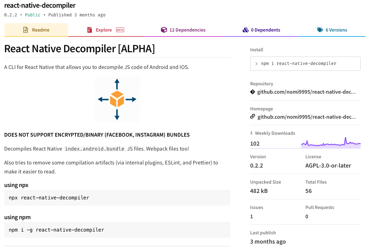This screenshot has width=369, height=247.
Task: Click the 'using npm' subheading
Action: tap(17, 217)
